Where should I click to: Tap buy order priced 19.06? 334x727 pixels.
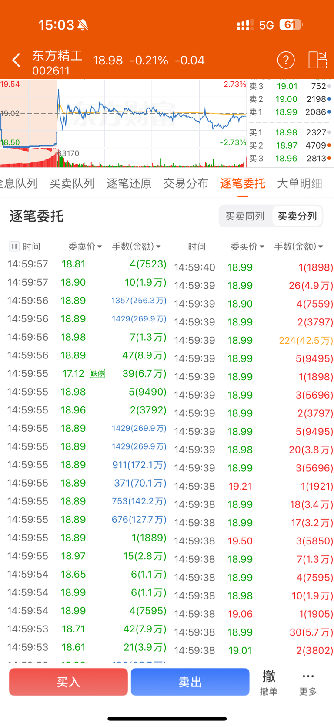[254, 614]
